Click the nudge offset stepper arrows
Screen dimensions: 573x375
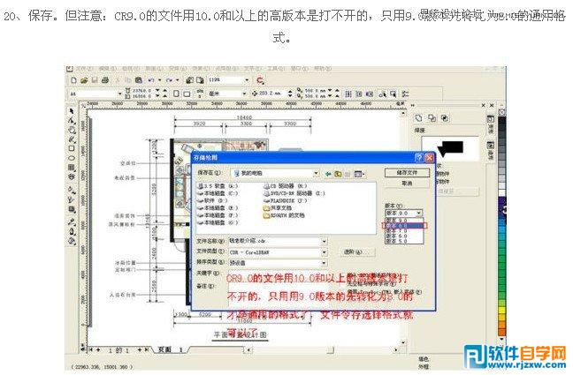[x=290, y=94]
